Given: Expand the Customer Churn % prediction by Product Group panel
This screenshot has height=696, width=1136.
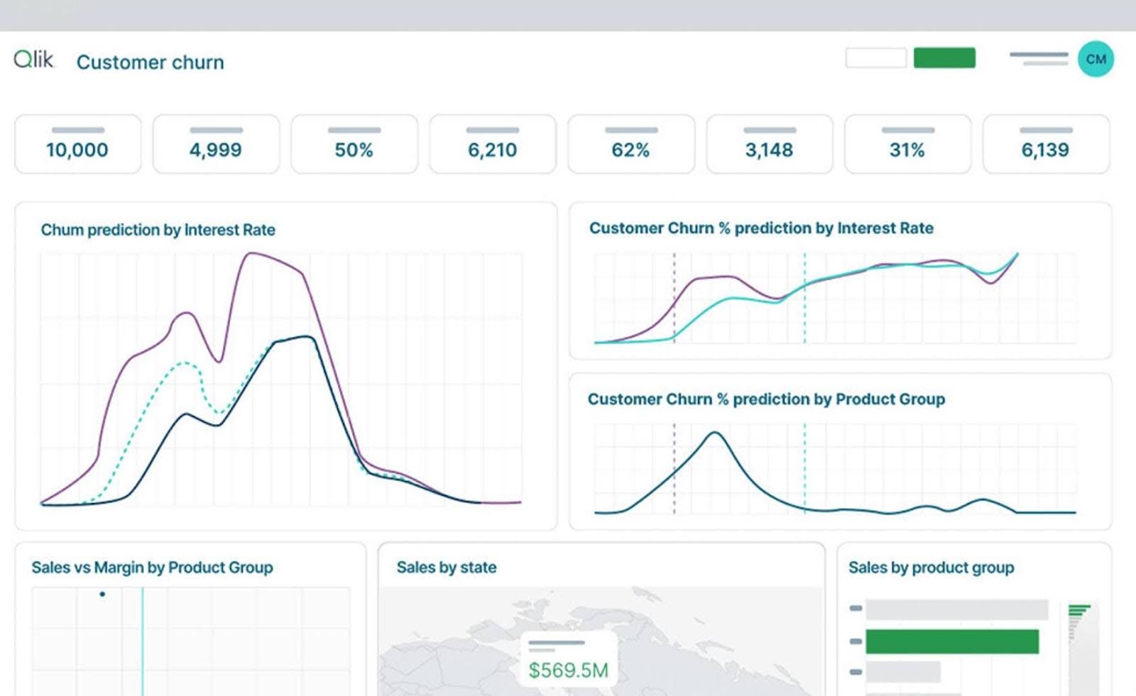Looking at the screenshot, I should tap(765, 399).
